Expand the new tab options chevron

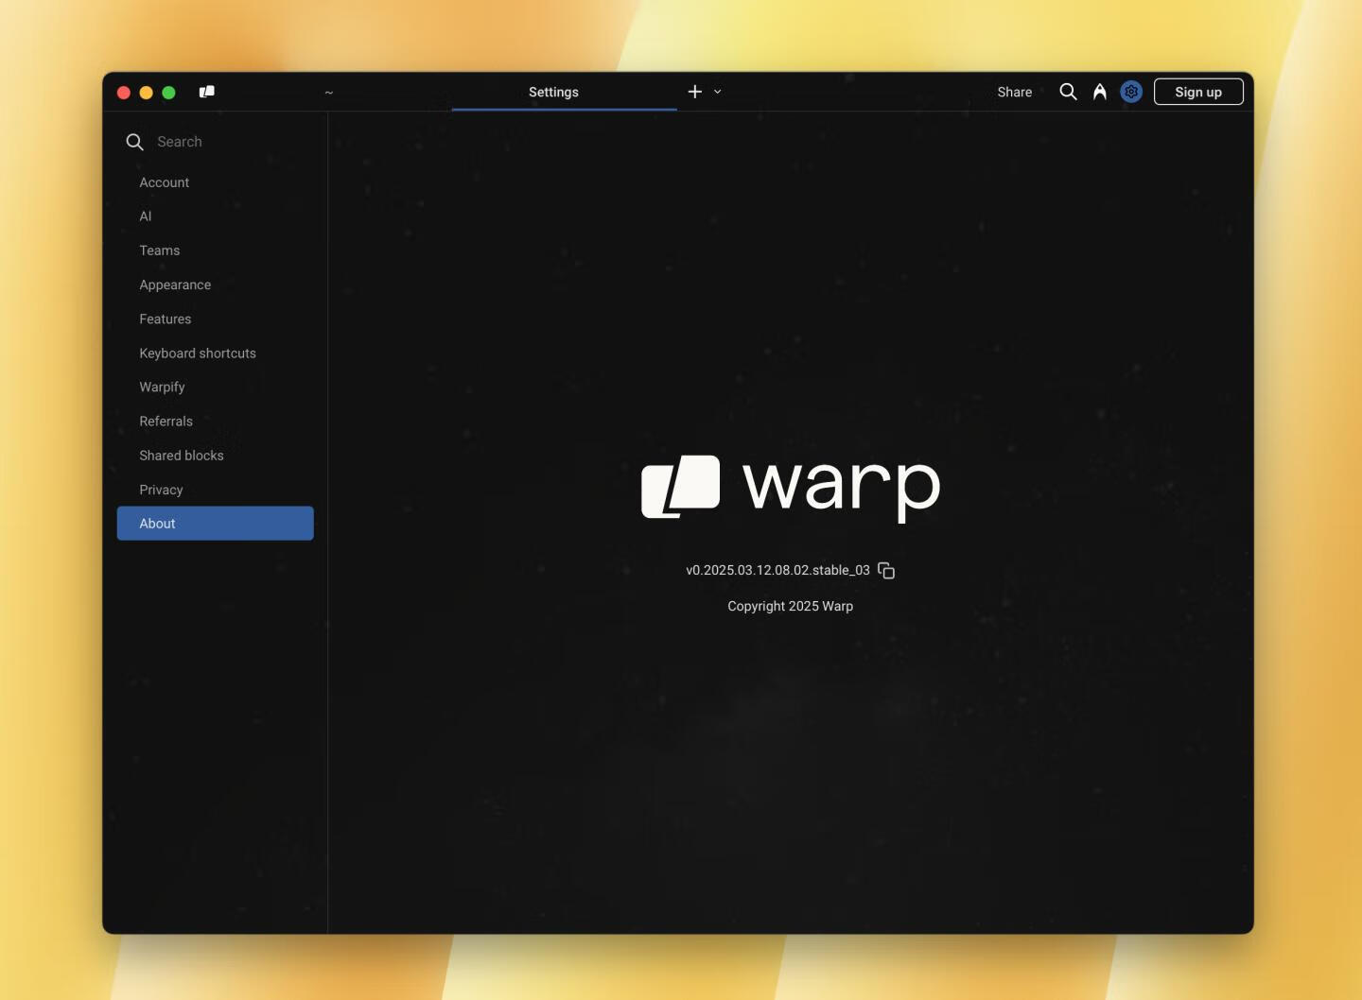coord(718,92)
